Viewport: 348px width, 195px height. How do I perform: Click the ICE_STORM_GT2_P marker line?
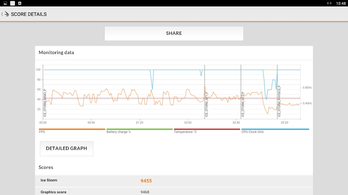pos(241,92)
